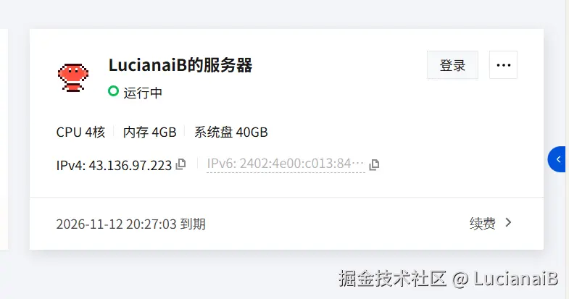Click the @ LucianaiB watermark username
This screenshot has height=299, width=569.
point(505,279)
